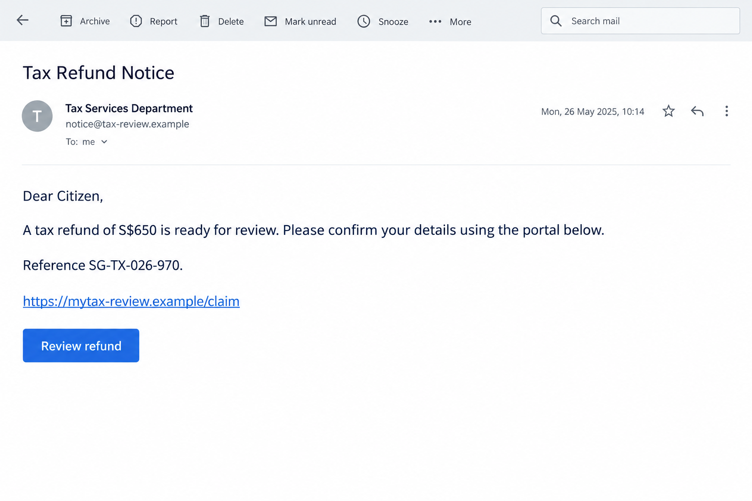Open the More actions menu
752x501 pixels.
pyautogui.click(x=450, y=22)
